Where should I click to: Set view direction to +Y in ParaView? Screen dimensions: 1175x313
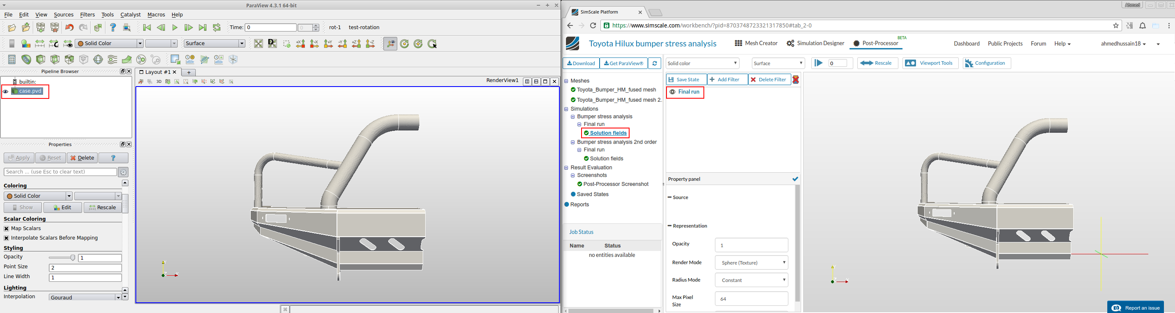[328, 44]
